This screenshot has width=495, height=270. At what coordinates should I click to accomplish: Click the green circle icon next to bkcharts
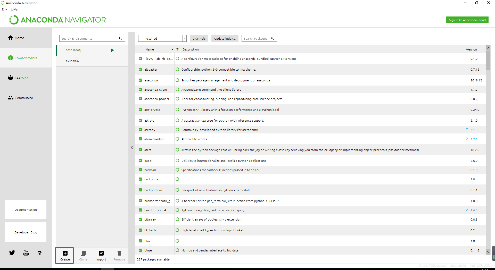177,230
